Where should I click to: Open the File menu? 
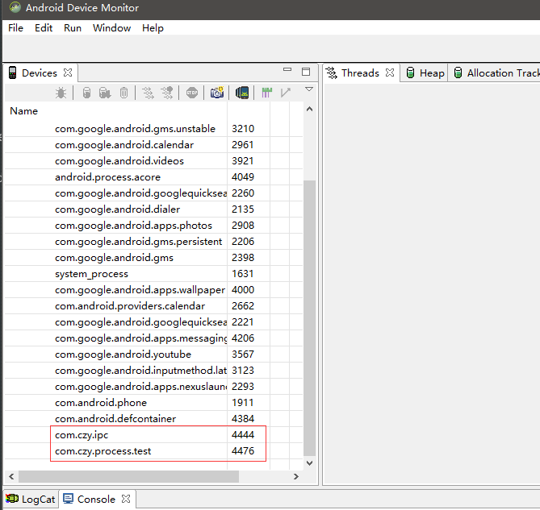click(x=15, y=27)
